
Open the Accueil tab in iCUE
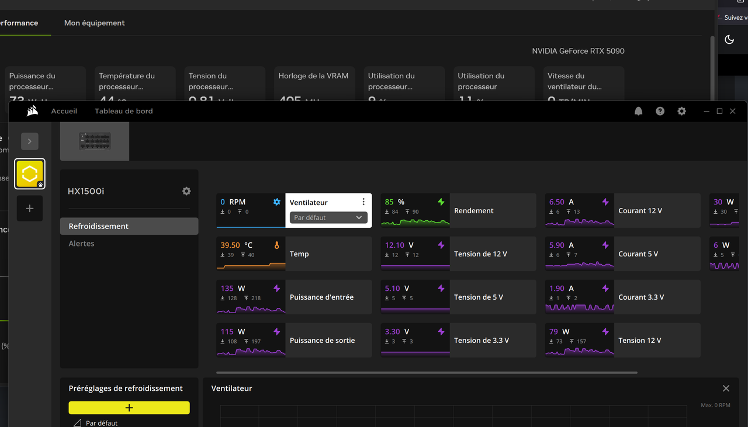[64, 111]
